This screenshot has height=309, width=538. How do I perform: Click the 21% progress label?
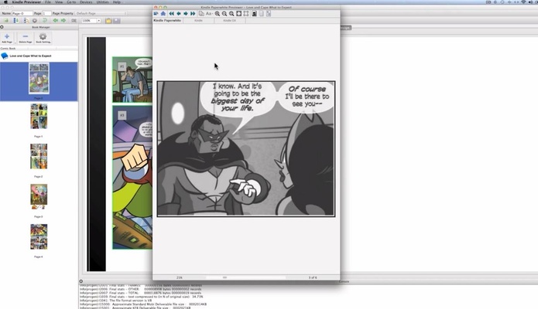click(180, 277)
